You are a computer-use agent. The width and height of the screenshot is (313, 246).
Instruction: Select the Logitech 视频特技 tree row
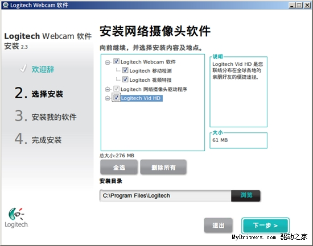pyautogui.click(x=150, y=80)
